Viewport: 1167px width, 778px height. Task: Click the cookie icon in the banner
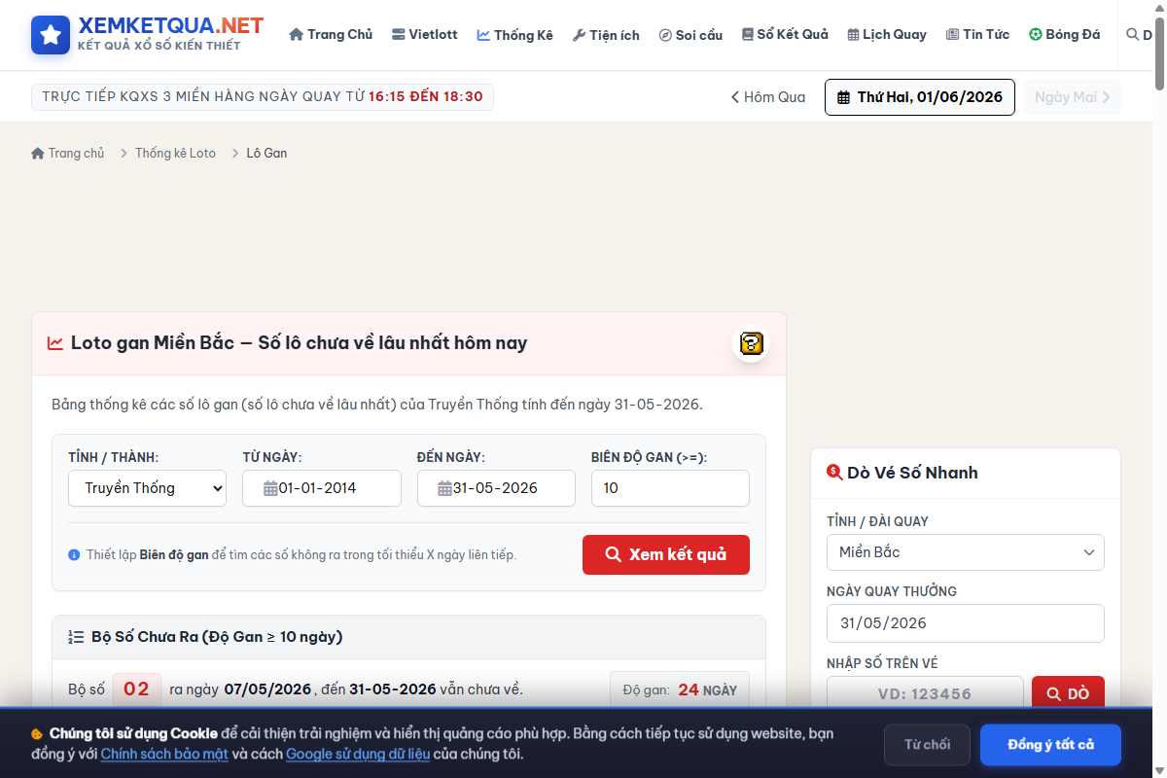pyautogui.click(x=37, y=734)
